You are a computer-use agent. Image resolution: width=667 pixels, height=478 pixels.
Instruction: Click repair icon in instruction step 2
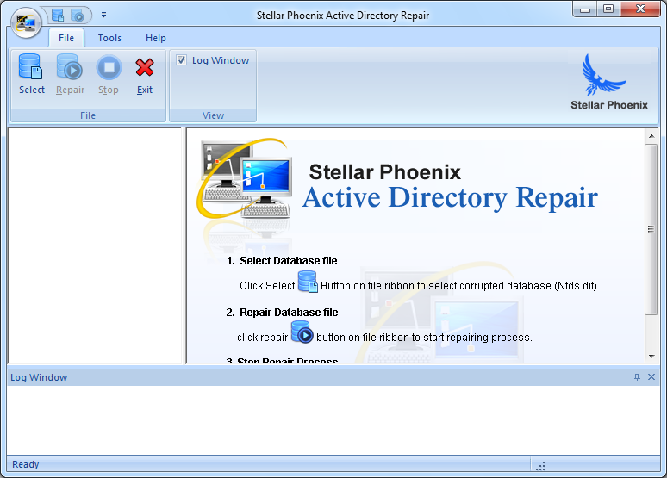pos(302,332)
